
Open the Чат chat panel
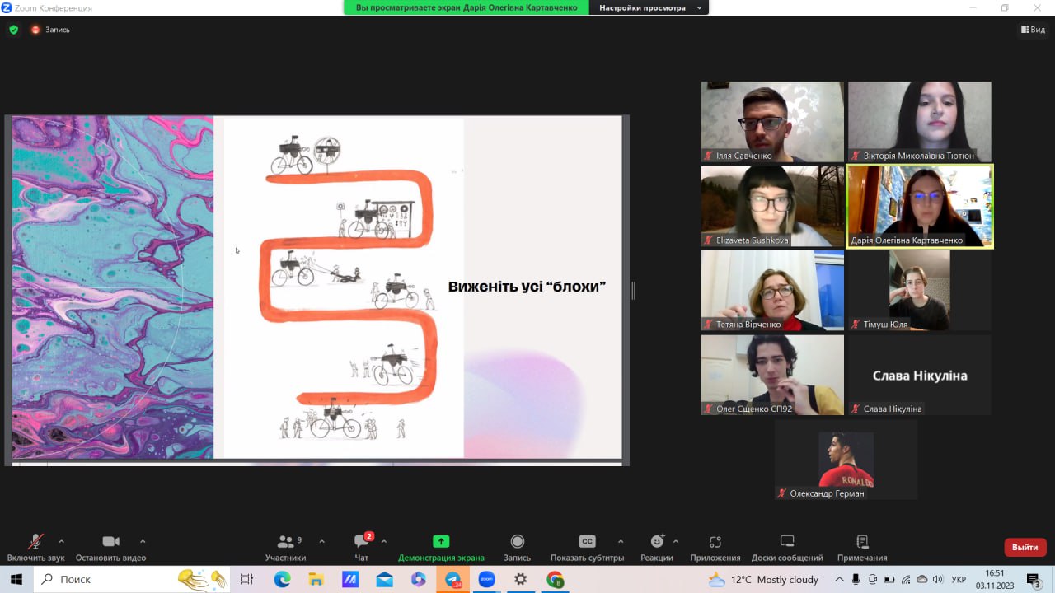click(361, 547)
